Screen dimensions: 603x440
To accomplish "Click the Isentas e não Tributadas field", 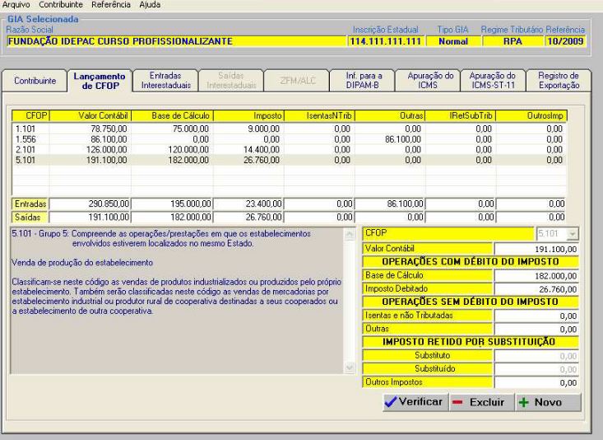I will (x=536, y=316).
